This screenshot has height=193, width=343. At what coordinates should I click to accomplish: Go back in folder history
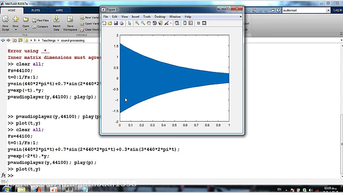3,40
